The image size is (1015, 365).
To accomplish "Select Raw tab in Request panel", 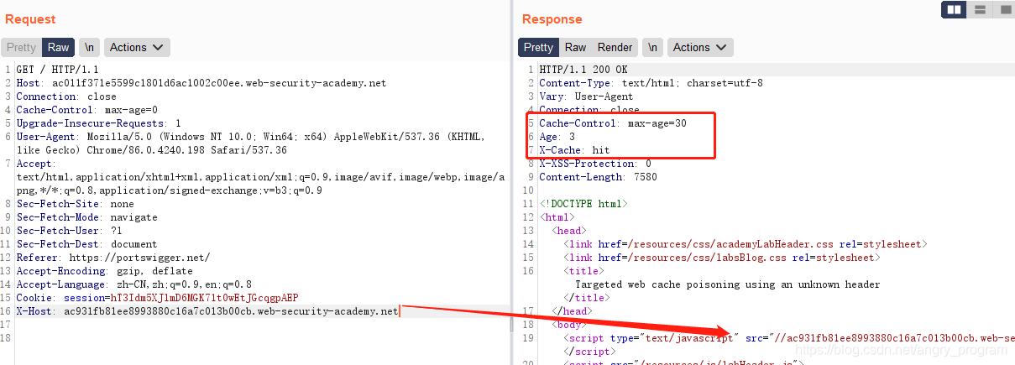I will tap(58, 48).
